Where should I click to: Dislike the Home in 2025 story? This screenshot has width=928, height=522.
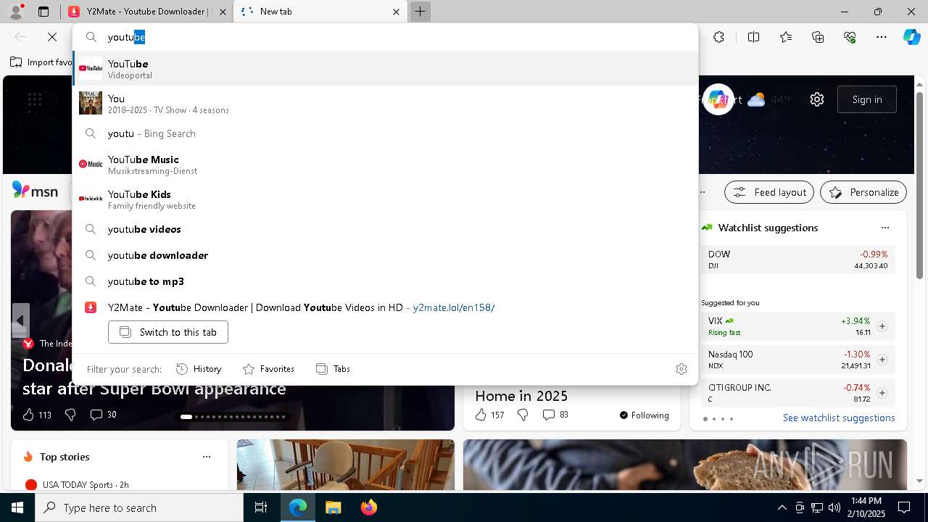[x=523, y=415]
